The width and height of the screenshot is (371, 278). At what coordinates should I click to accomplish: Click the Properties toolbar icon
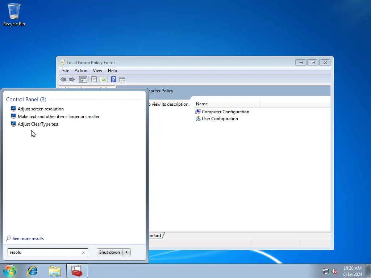tap(94, 79)
